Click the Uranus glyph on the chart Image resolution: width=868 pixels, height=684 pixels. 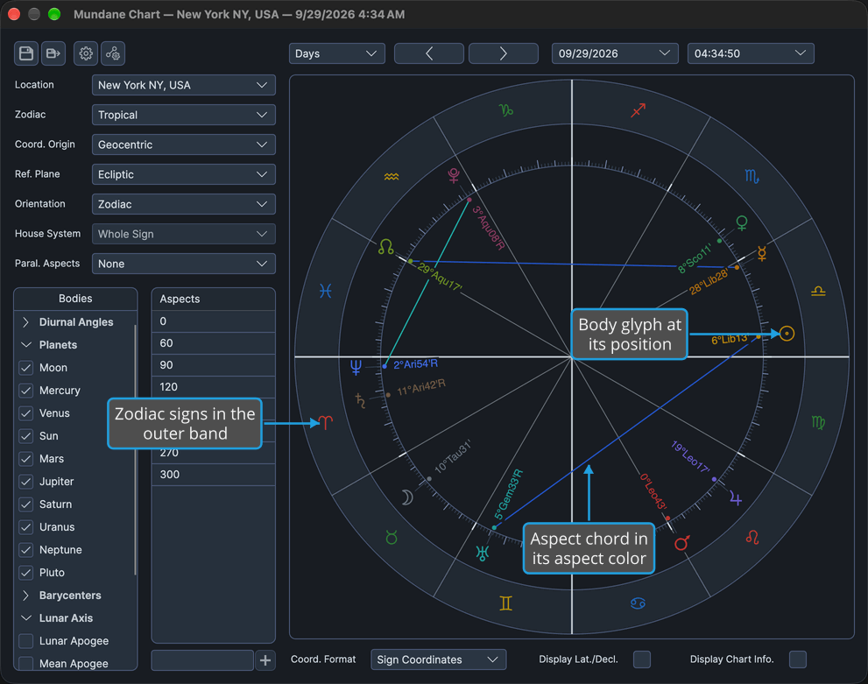pos(483,553)
